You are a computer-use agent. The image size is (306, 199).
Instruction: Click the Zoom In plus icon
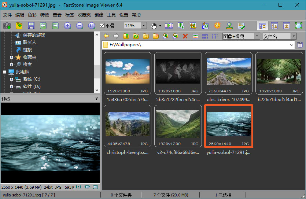(x=67, y=26)
